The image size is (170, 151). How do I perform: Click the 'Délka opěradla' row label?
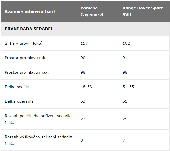point(19,101)
